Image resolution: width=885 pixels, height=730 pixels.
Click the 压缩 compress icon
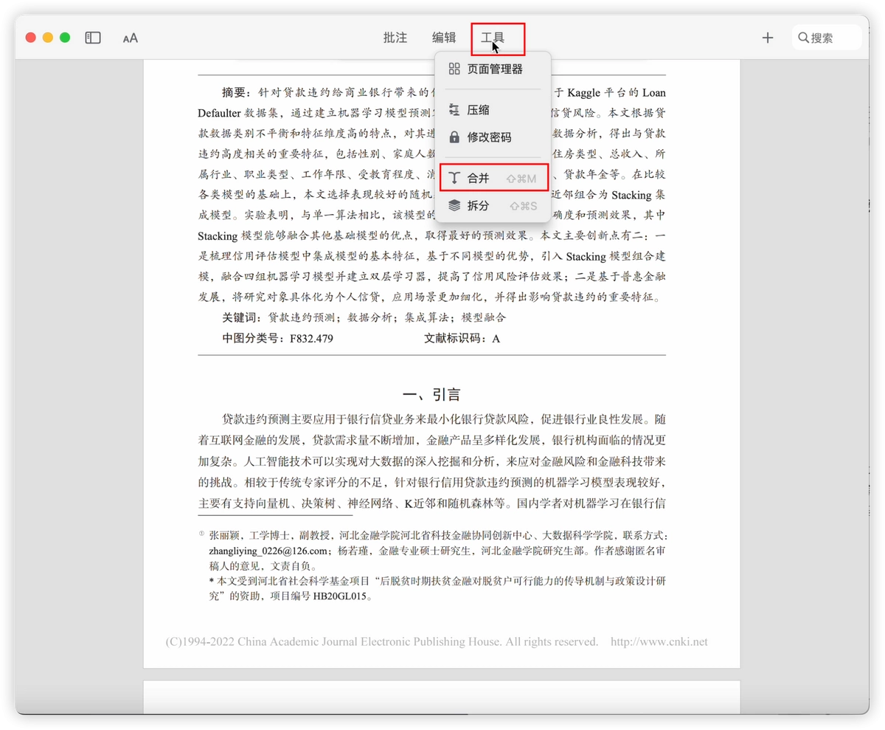click(x=454, y=110)
